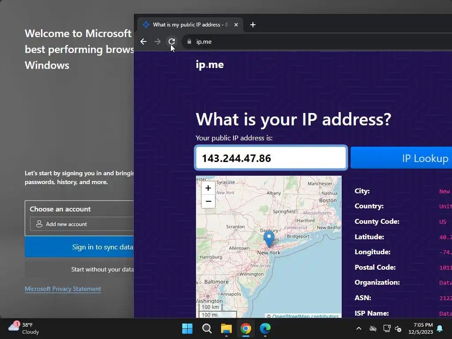Click the ip.me address bar
Screen dimensions: 452x339
pyautogui.click(x=317, y=41)
